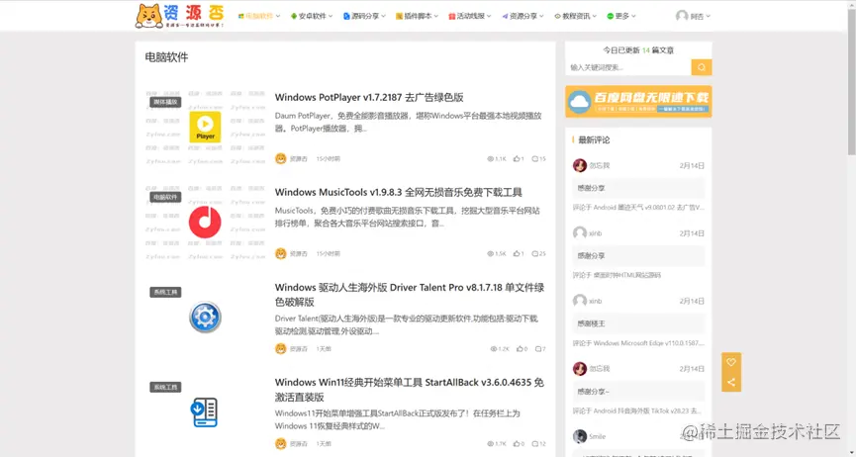Click the like icon on Driver Talent article
This screenshot has width=856, height=457.
point(520,349)
